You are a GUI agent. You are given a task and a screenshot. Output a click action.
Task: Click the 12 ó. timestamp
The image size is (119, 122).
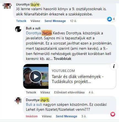click(73, 21)
